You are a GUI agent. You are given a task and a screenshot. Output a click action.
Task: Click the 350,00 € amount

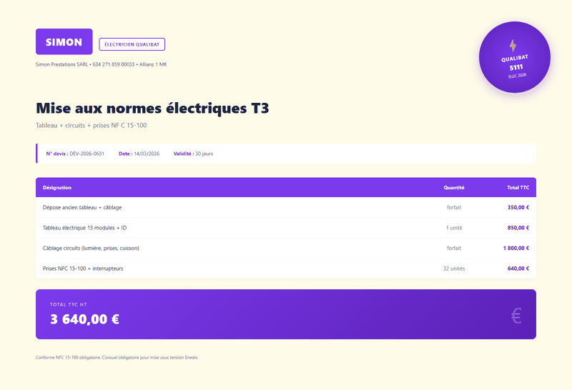(x=518, y=207)
